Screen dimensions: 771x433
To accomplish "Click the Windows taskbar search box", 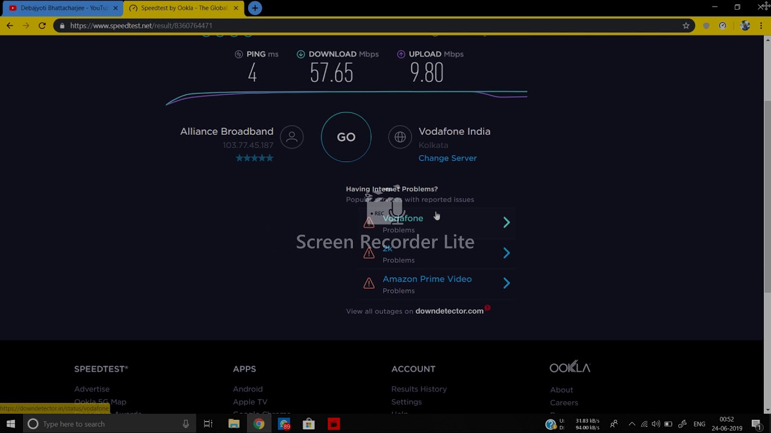I will [x=109, y=424].
